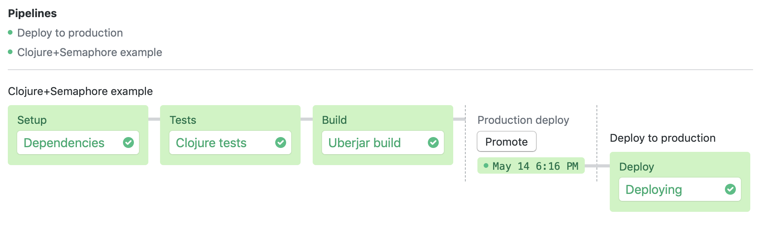Click the Promote button
This screenshot has height=227, width=762.
click(x=507, y=142)
